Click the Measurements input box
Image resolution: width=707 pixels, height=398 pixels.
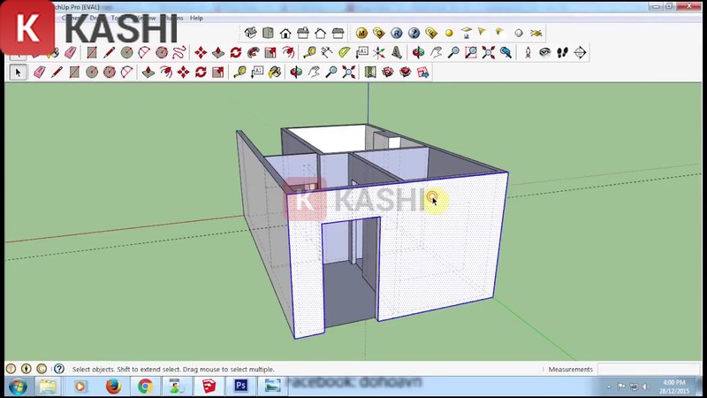649,369
